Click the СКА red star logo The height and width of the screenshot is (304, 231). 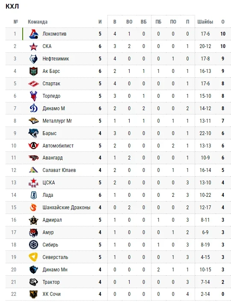(33, 46)
